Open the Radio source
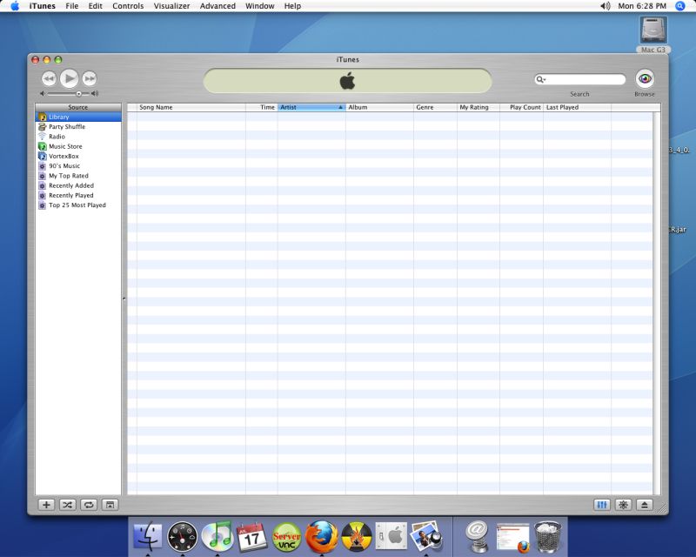Image resolution: width=696 pixels, height=557 pixels. point(78,137)
